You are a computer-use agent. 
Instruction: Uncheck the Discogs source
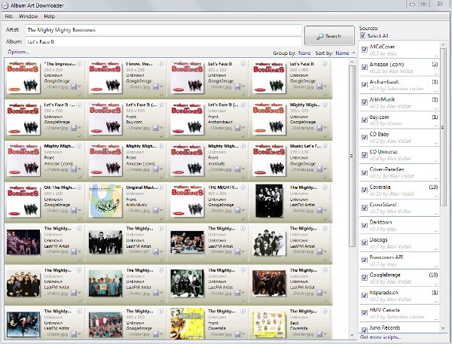tap(365, 243)
